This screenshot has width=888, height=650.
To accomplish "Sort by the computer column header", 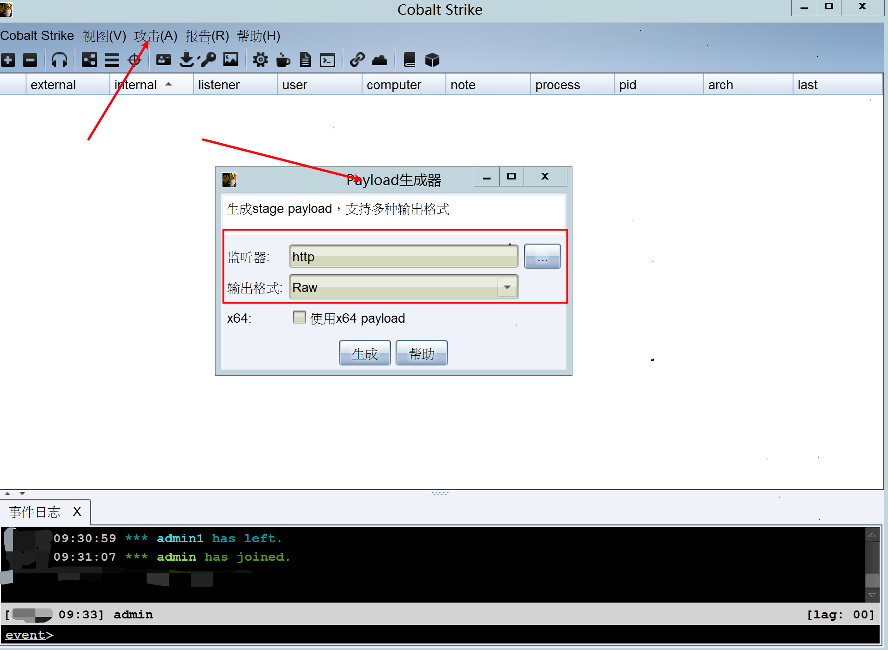I will [404, 85].
